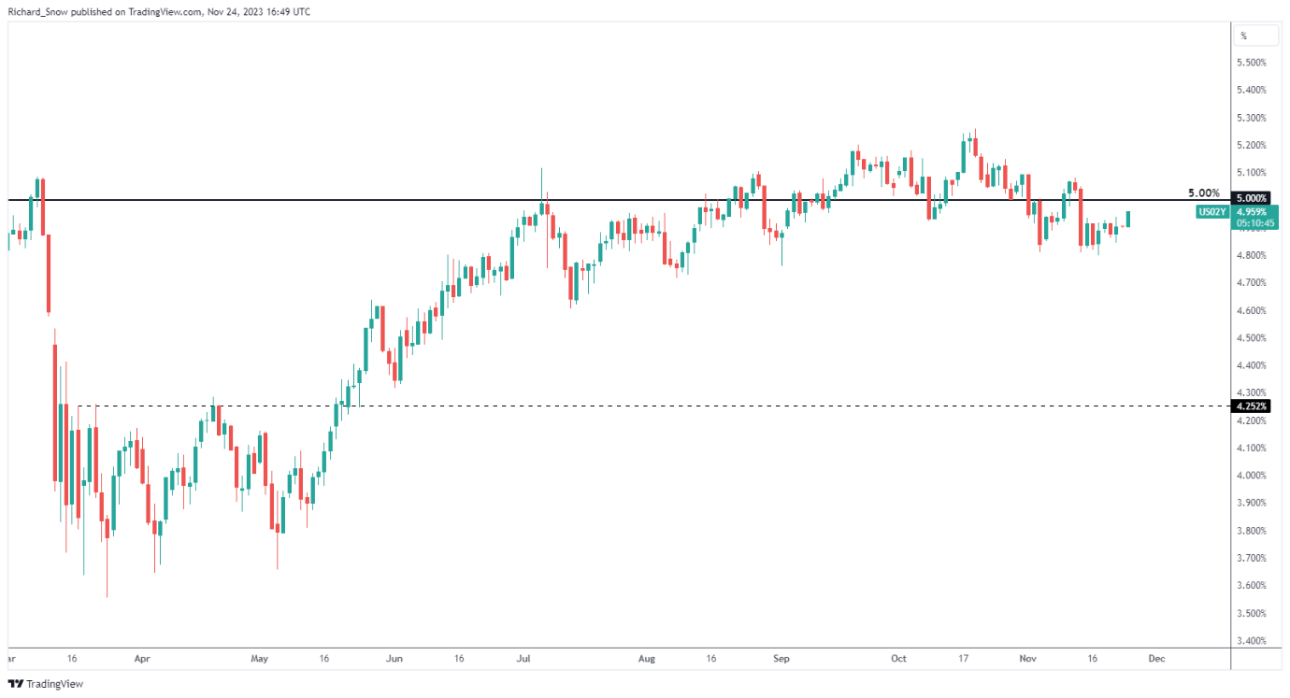Image resolution: width=1290 pixels, height=698 pixels.
Task: Click the 3.500% axis label
Action: coord(1252,613)
